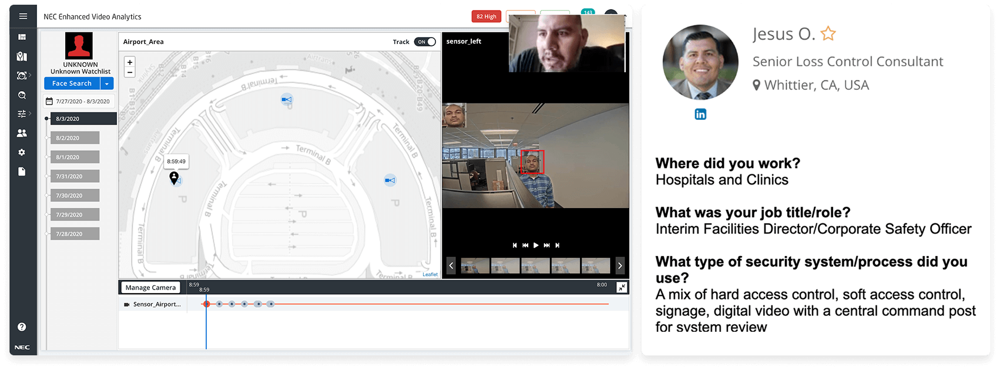Click the 8:59:49 map popup label
Image resolution: width=1000 pixels, height=370 pixels.
[176, 162]
